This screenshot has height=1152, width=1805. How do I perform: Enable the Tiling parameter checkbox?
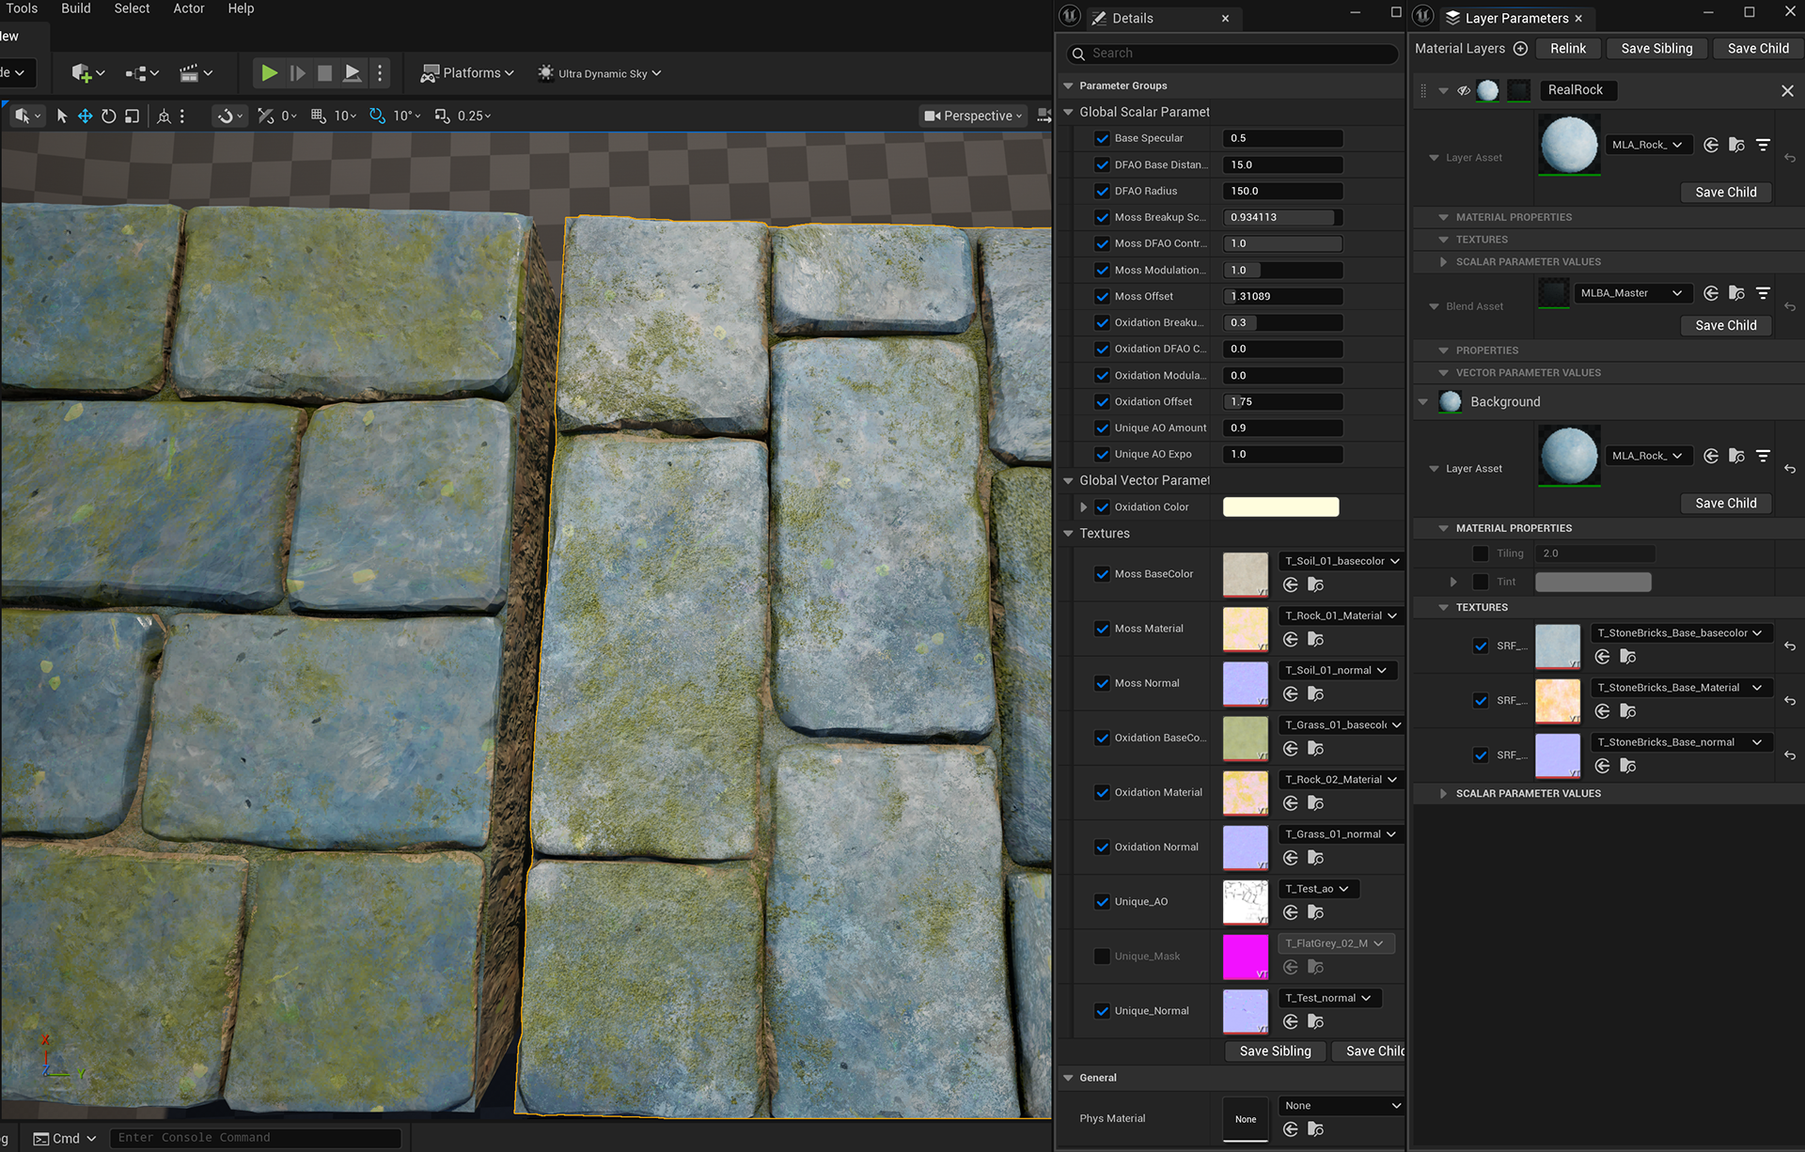coord(1480,553)
